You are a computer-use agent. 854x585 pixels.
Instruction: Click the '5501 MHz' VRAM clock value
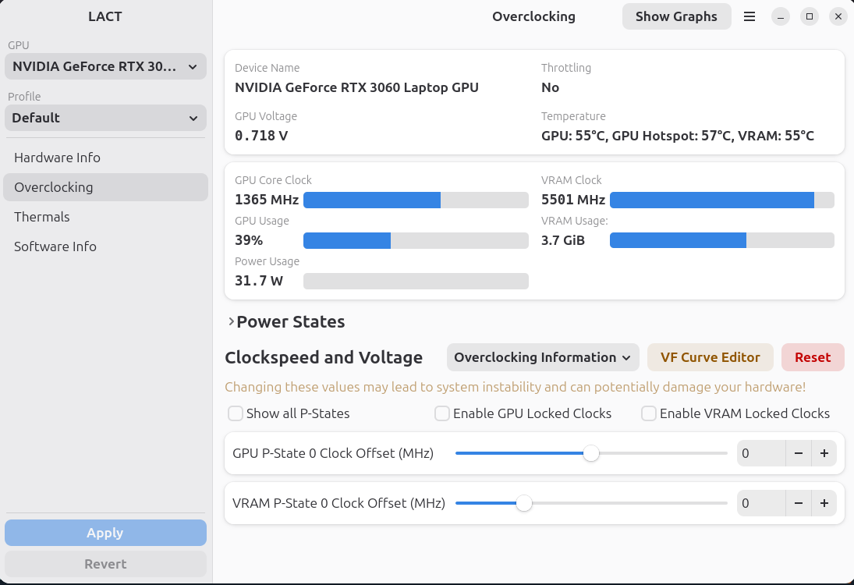click(x=573, y=200)
